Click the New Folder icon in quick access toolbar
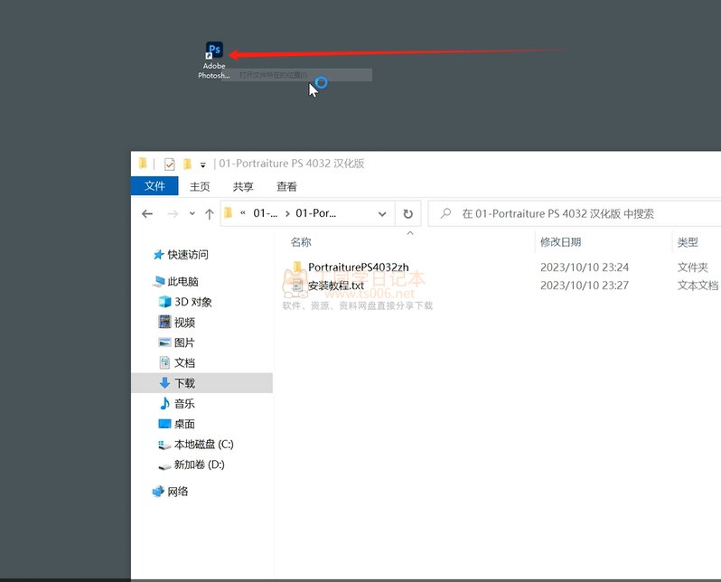721x582 pixels. pyautogui.click(x=187, y=164)
